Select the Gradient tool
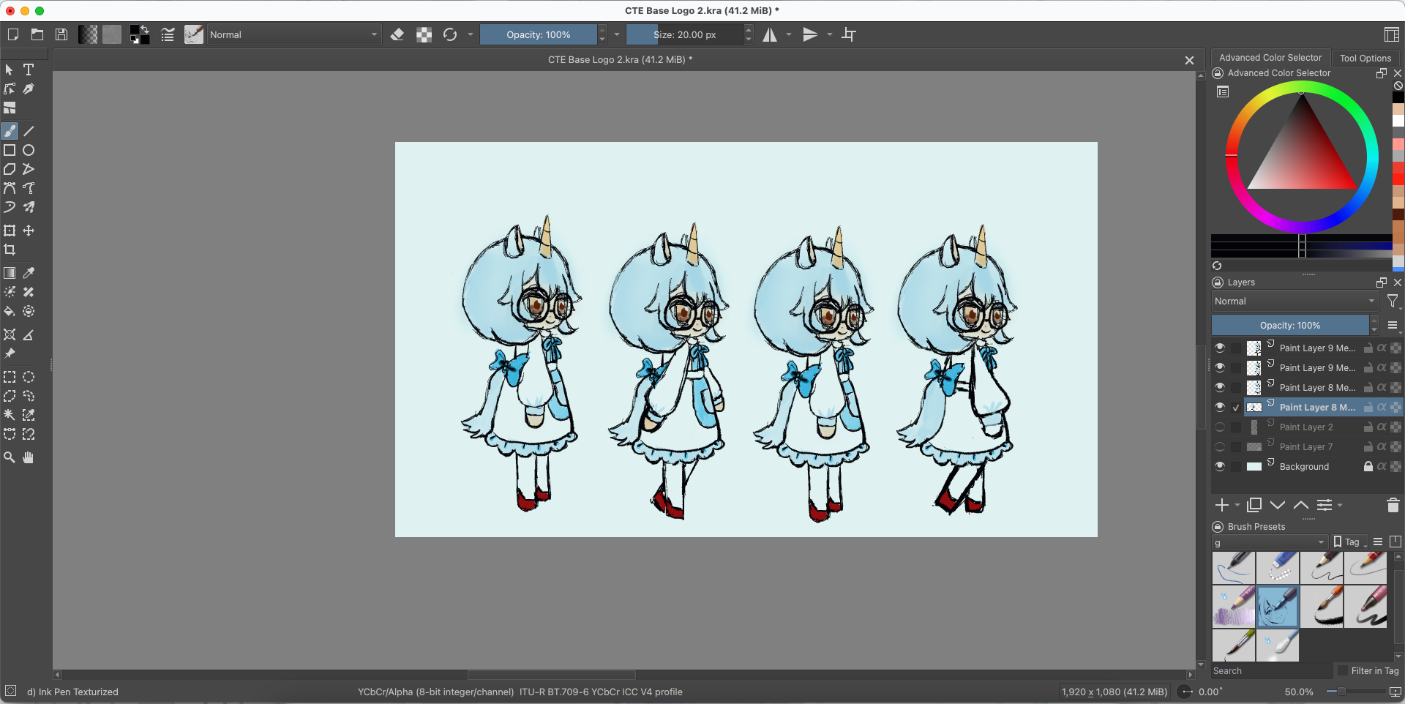1405x704 pixels. pyautogui.click(x=10, y=273)
